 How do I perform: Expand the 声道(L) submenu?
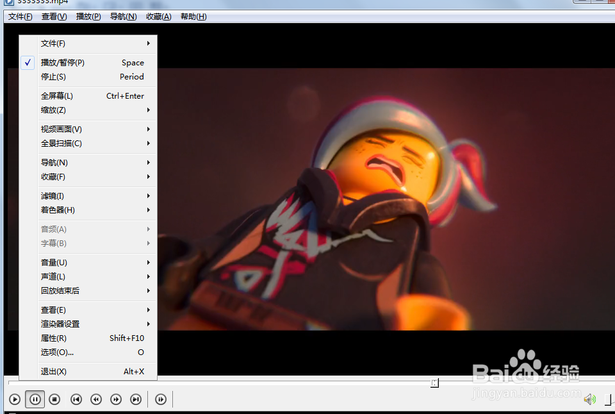(88, 277)
